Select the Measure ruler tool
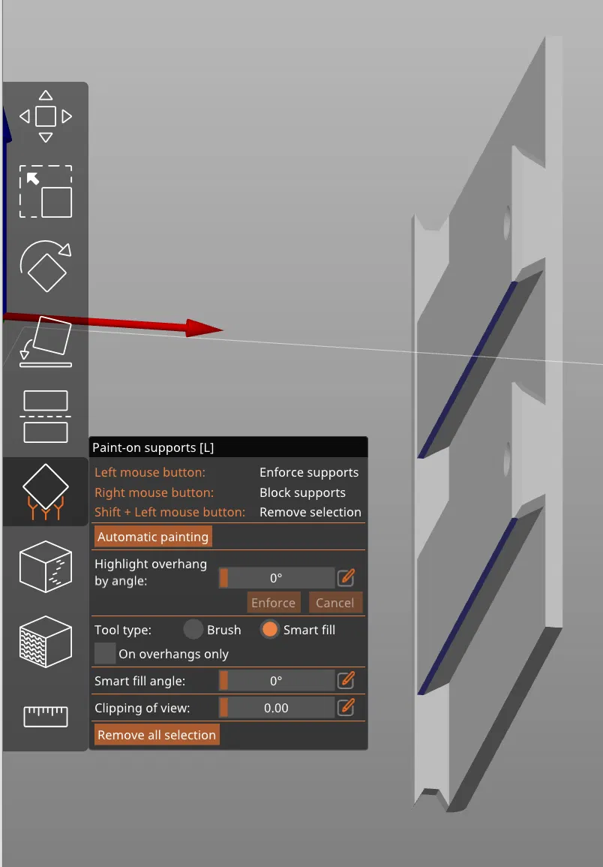Viewport: 603px width, 867px height. (46, 717)
